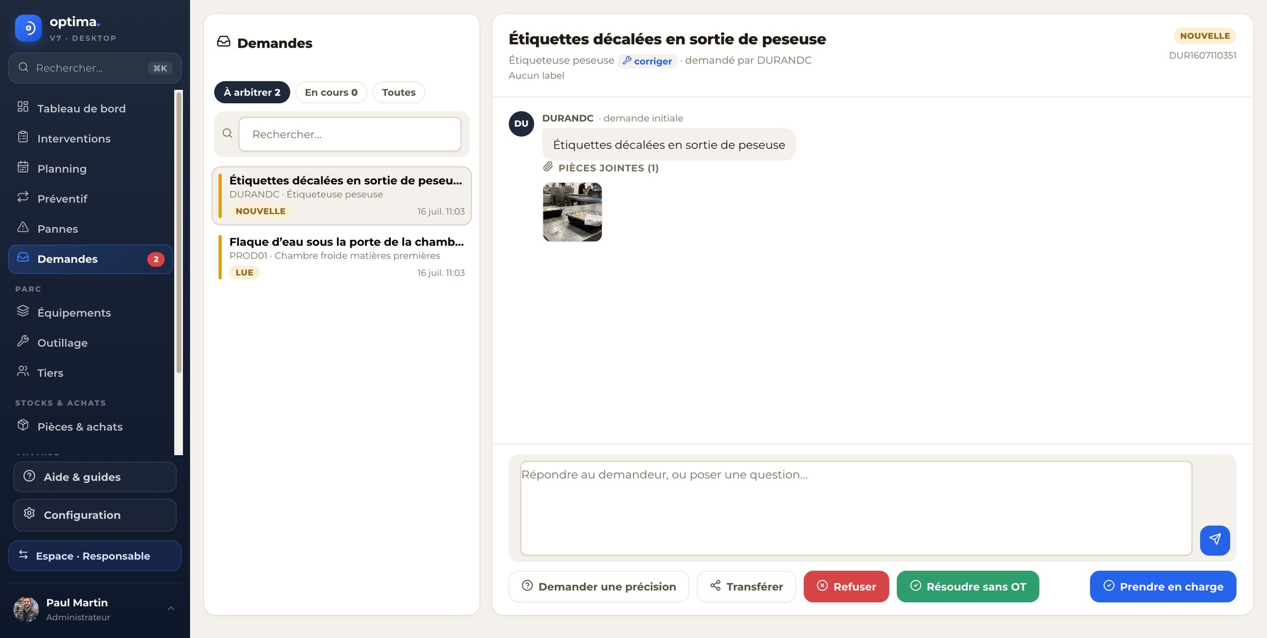Click the red Refuser button
This screenshot has height=638, width=1267.
click(846, 587)
